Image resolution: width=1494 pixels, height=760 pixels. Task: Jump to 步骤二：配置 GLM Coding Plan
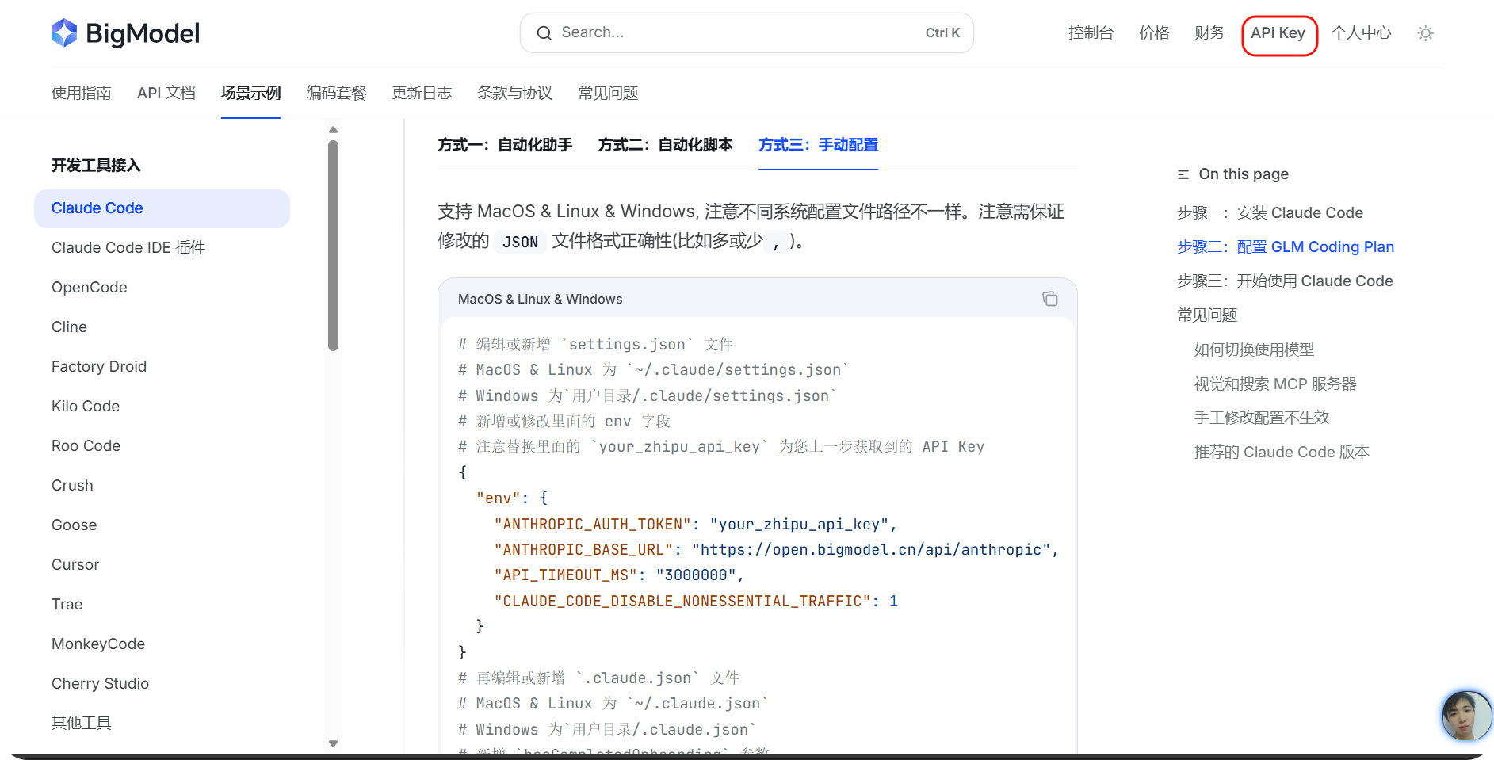pos(1286,247)
